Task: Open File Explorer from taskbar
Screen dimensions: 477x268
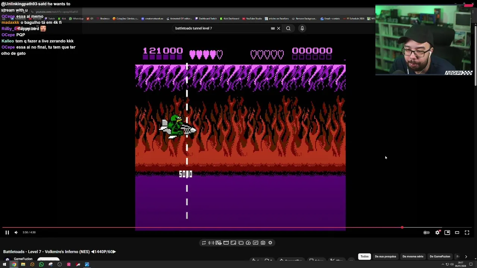Action: click(x=23, y=265)
